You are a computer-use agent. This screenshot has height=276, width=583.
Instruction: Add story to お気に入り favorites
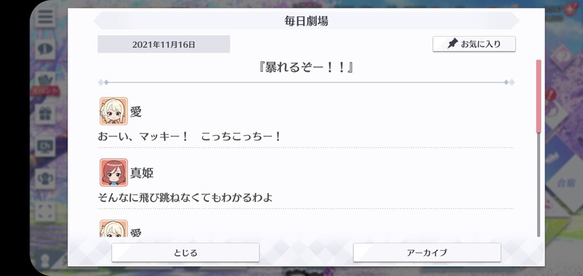474,44
